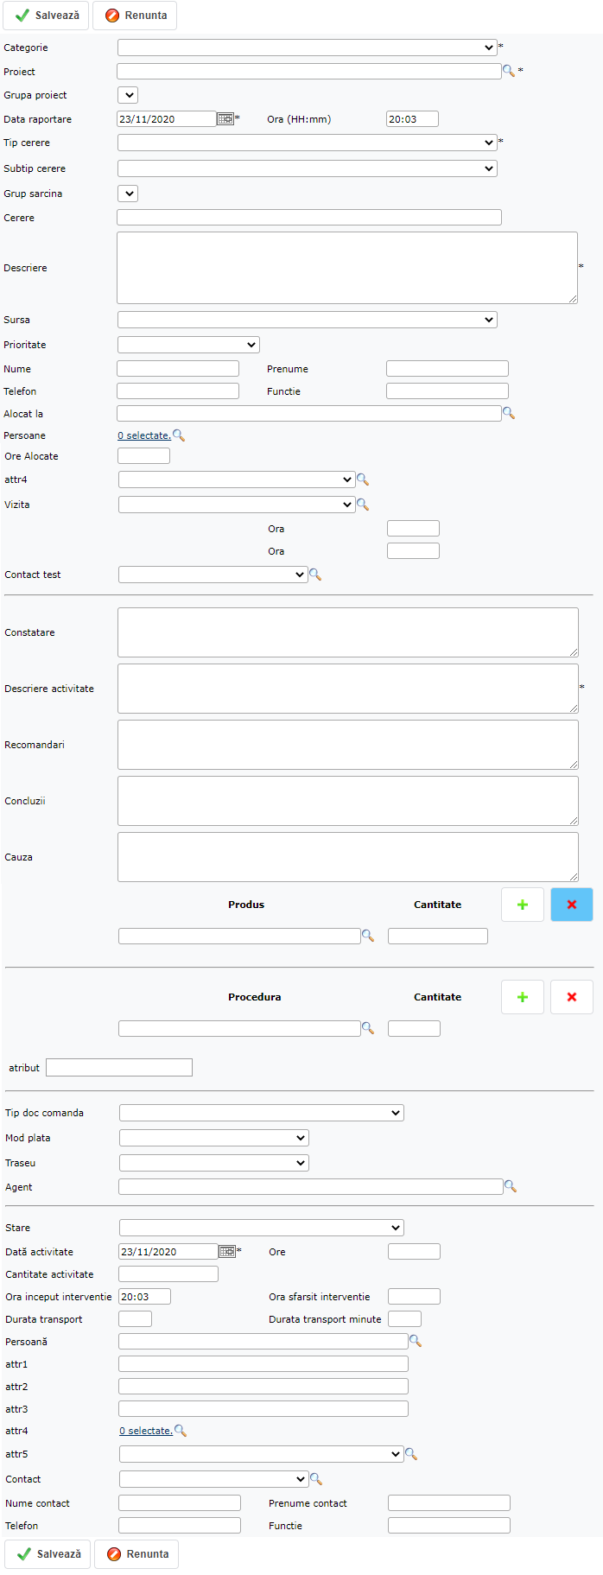Open the Tip cerere dropdown
The image size is (603, 1575).
click(307, 143)
